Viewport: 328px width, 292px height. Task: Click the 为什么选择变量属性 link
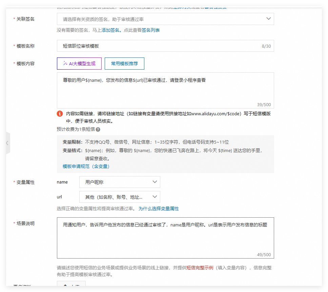[x=159, y=209]
